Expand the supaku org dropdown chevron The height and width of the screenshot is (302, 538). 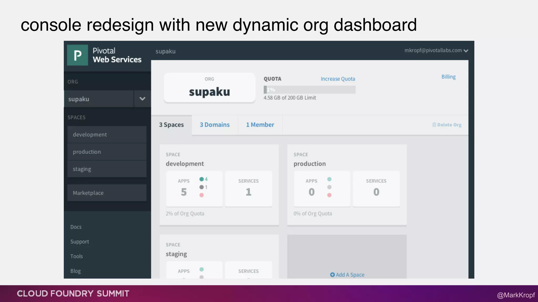[x=142, y=99]
